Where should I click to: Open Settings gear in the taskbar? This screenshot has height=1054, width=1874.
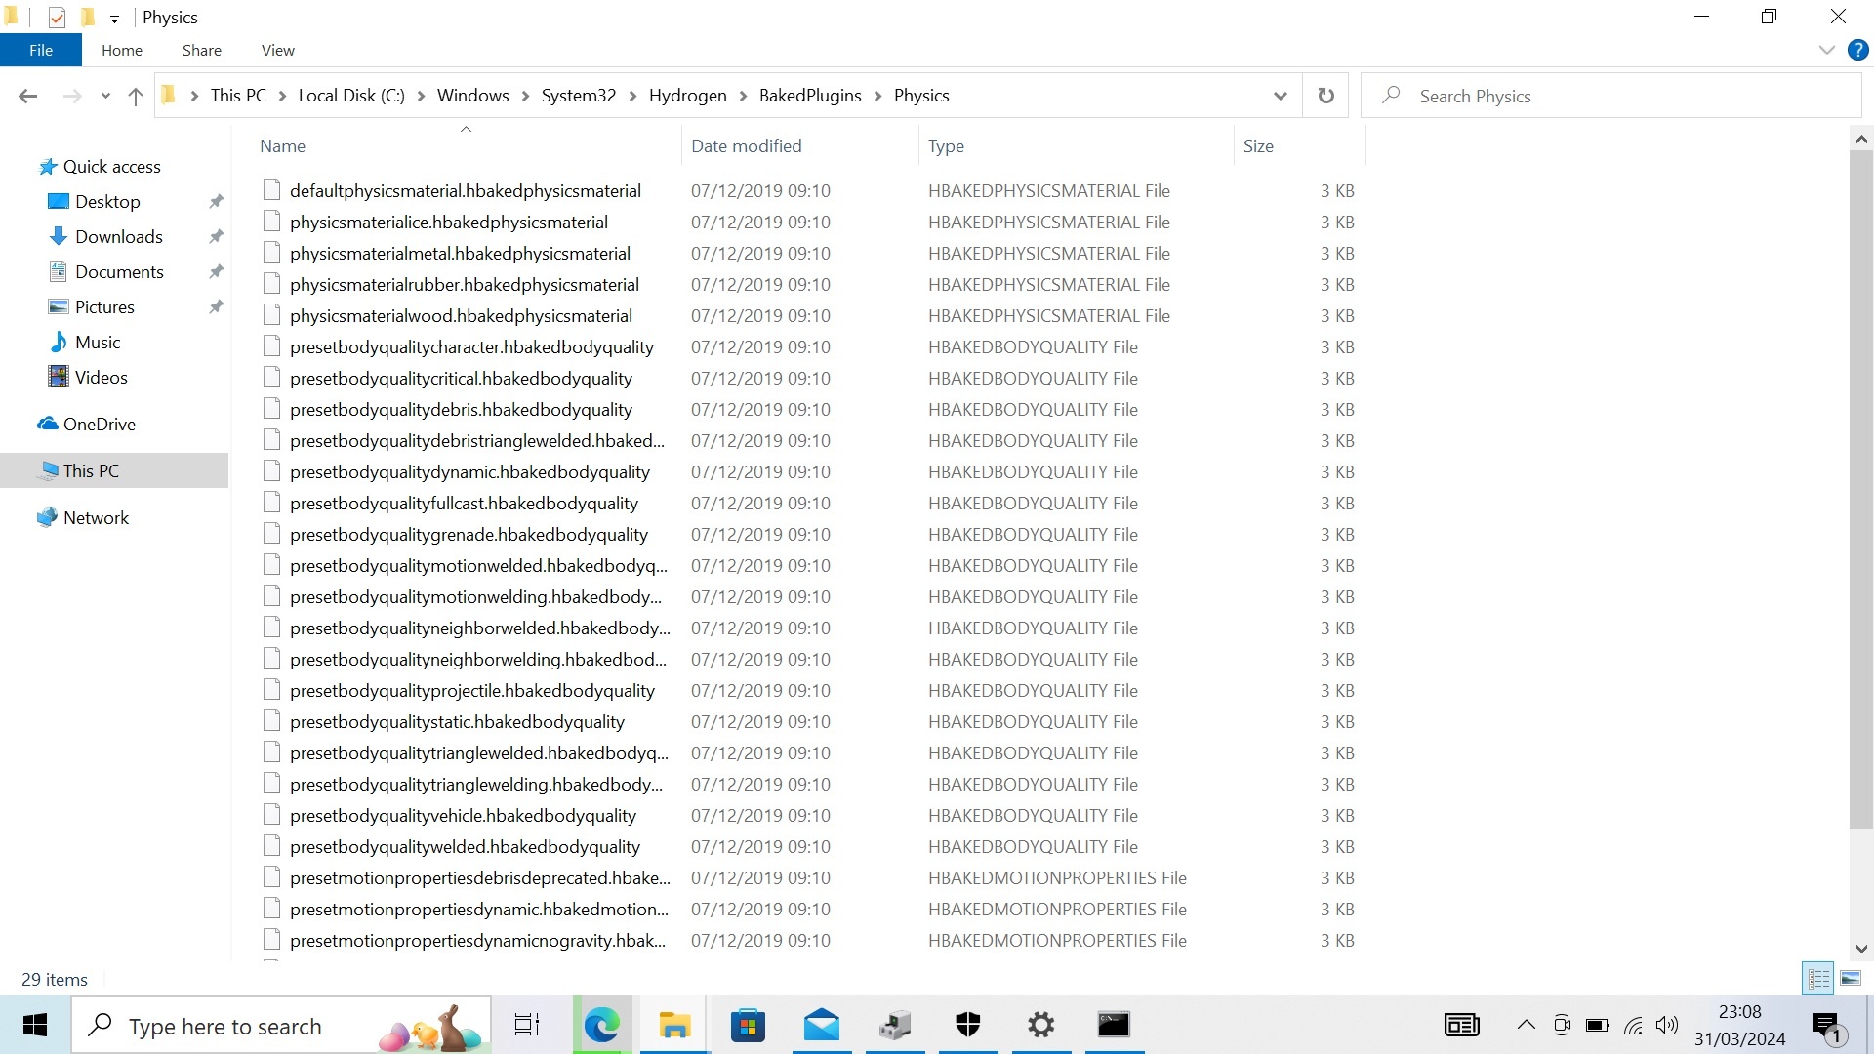(x=1041, y=1025)
